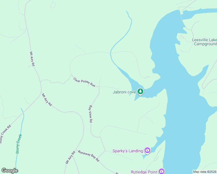Open the Leesville Lake Campground label
The height and width of the screenshot is (174, 217).
point(205,42)
